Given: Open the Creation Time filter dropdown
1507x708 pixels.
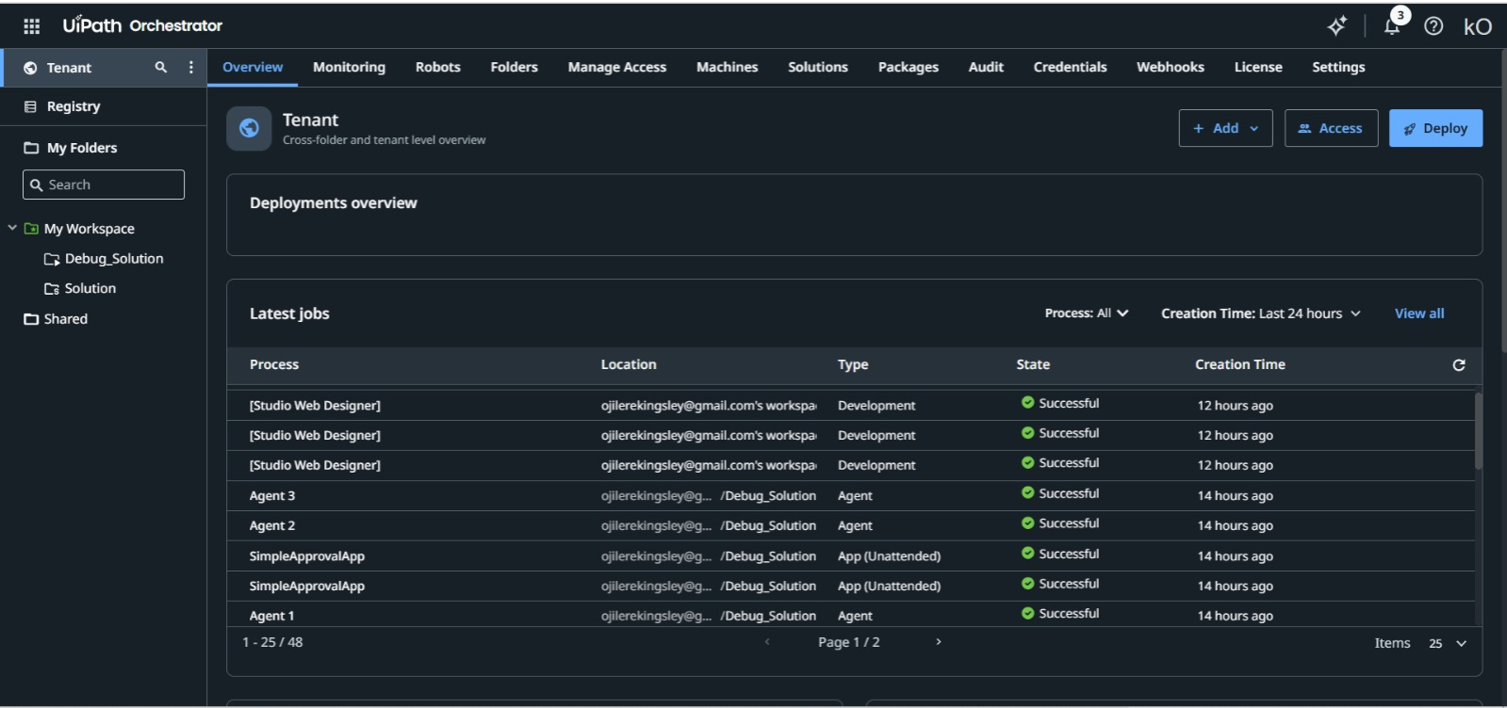Looking at the screenshot, I should pos(1261,314).
